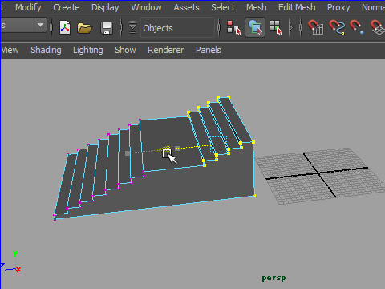This screenshot has height=289, width=385.
Task: Enable snap to points magnet
Action: (x=357, y=27)
